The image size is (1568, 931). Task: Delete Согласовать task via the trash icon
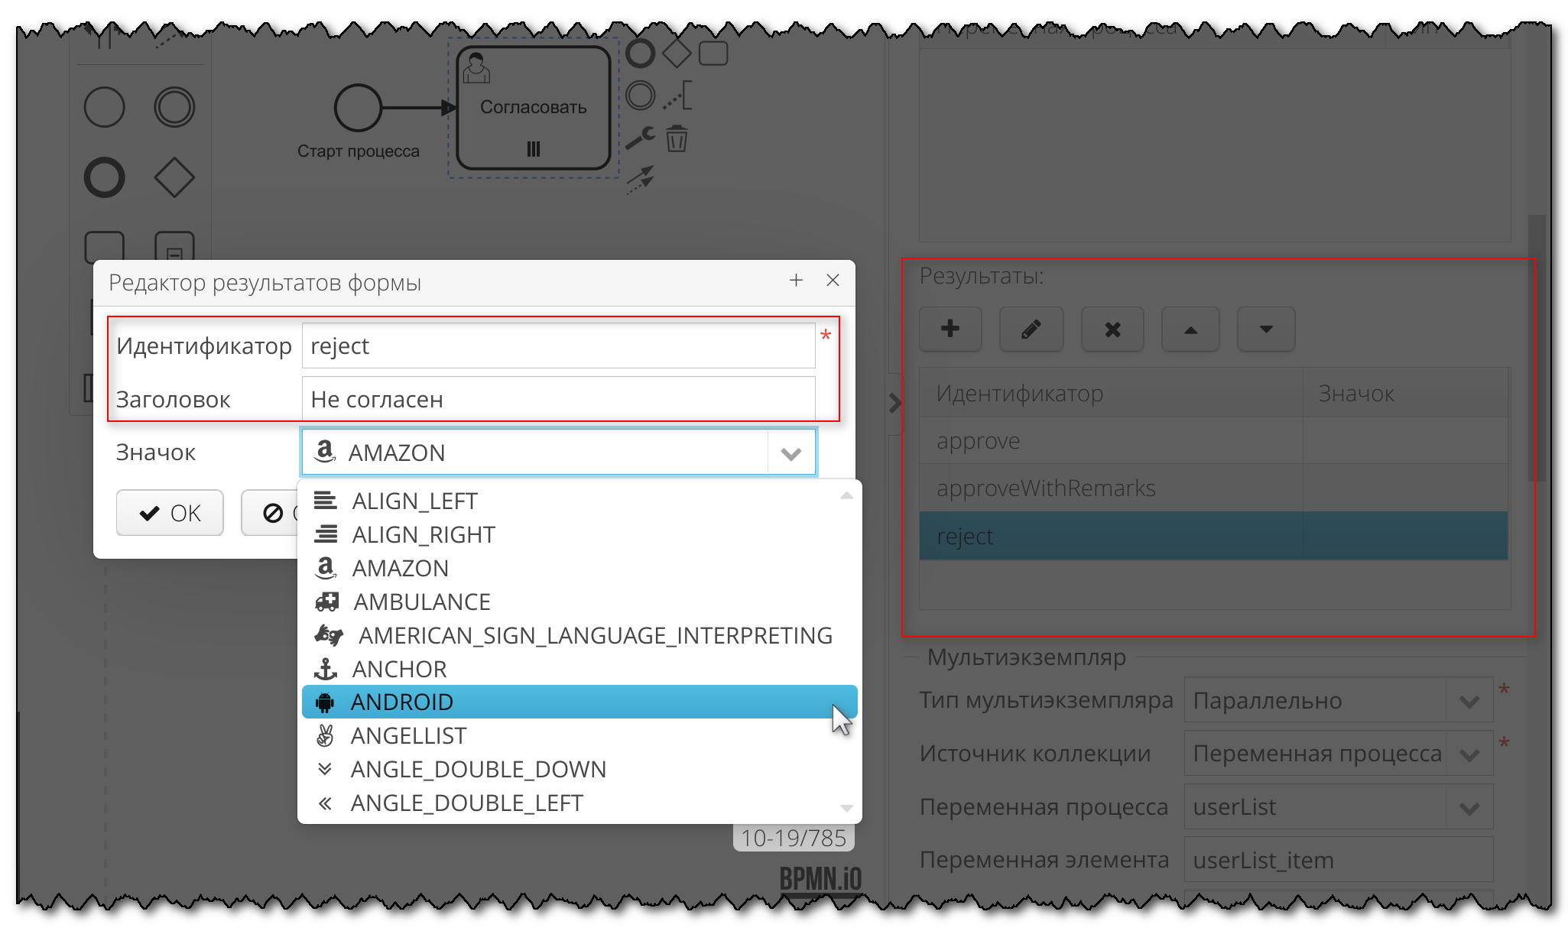point(676,140)
